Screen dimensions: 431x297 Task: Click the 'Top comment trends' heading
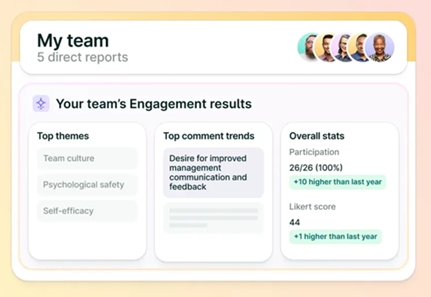coord(209,136)
